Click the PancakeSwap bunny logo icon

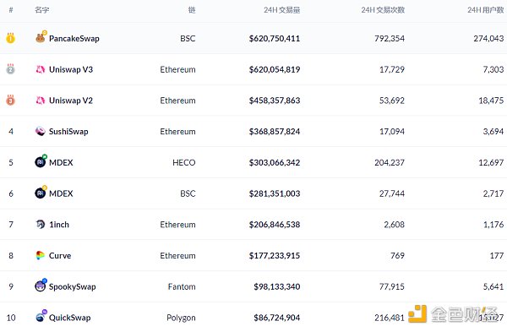click(41, 38)
